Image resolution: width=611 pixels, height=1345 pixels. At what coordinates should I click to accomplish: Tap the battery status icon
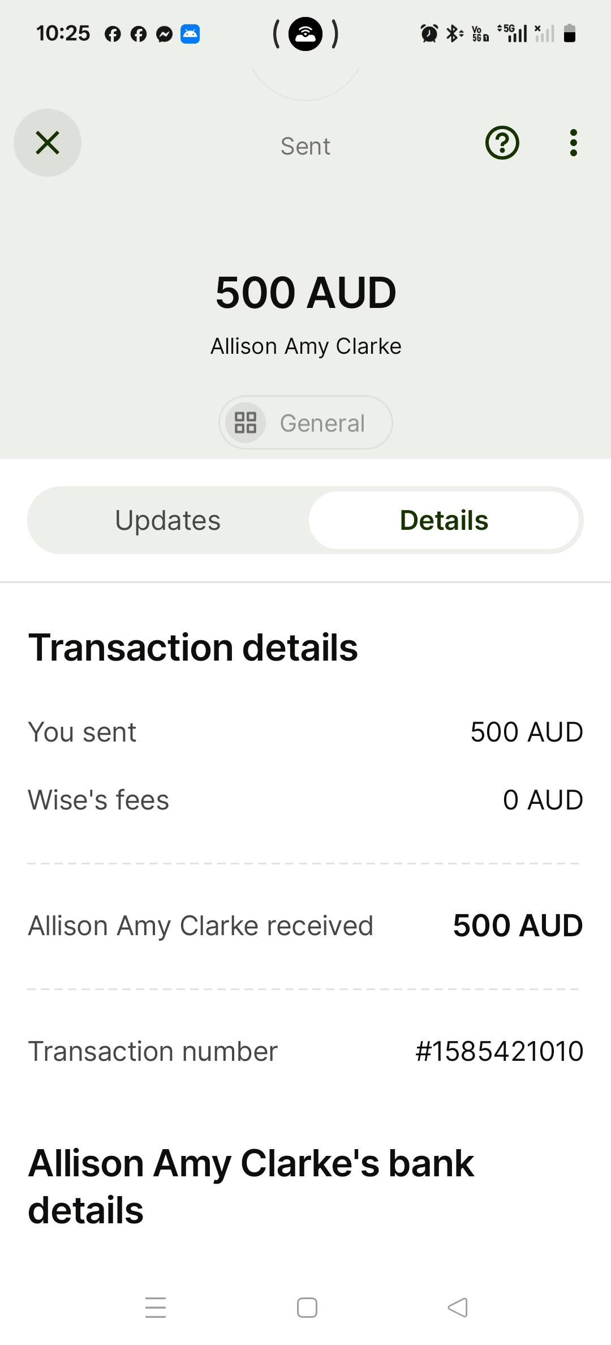click(x=570, y=34)
